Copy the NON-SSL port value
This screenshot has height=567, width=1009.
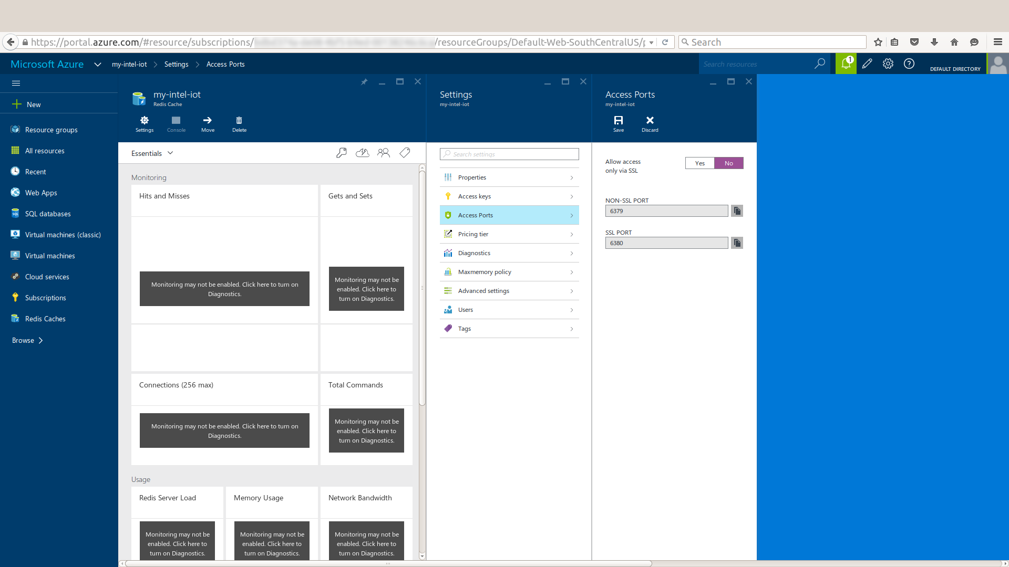tap(737, 211)
